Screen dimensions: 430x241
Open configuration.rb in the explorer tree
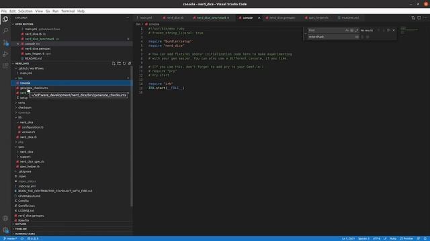click(x=32, y=127)
